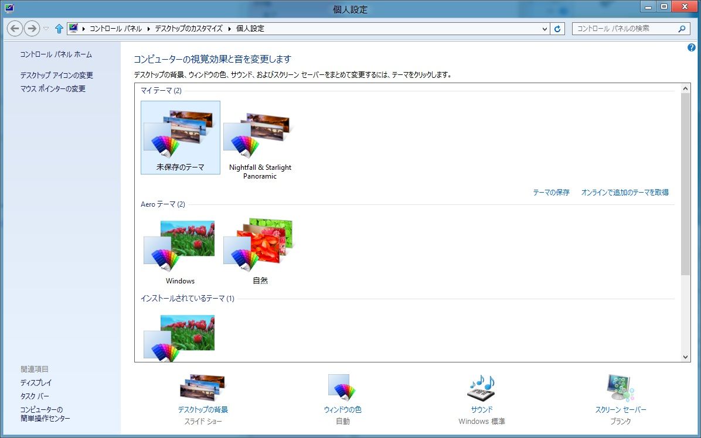Click the window system icon in title bar
This screenshot has width=701, height=438.
[9, 8]
